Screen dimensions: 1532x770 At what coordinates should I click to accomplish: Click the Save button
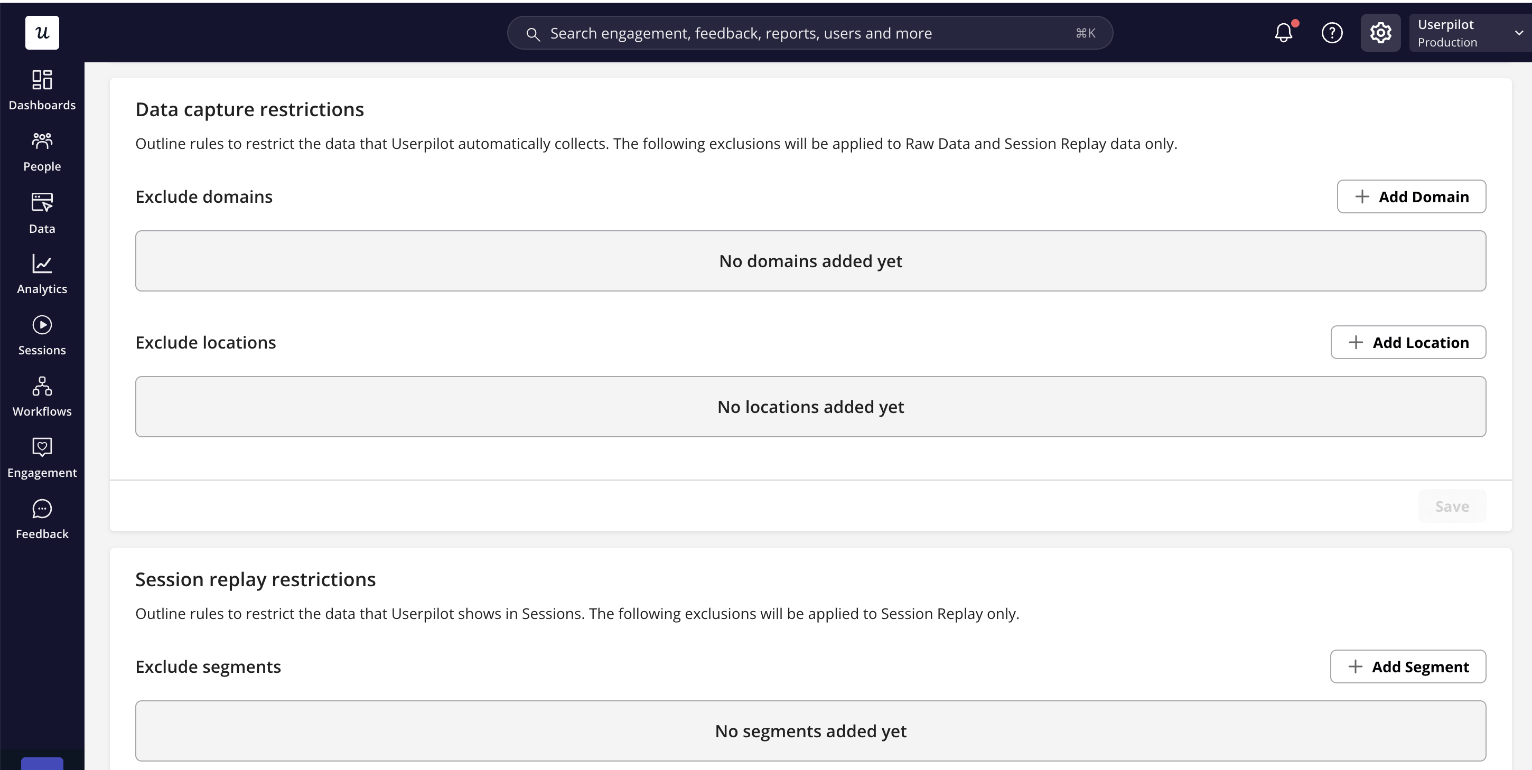1452,506
